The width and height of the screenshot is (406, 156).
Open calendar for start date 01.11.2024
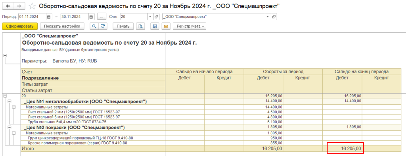tap(49, 17)
